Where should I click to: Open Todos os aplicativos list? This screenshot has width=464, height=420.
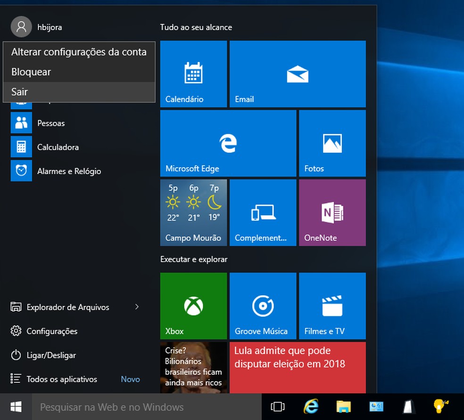click(61, 379)
